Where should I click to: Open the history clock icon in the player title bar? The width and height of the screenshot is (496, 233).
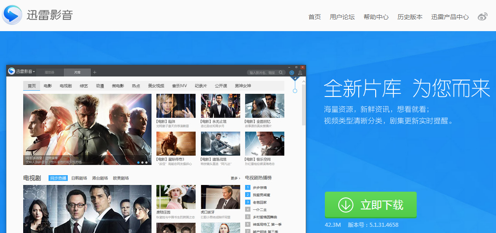291,73
